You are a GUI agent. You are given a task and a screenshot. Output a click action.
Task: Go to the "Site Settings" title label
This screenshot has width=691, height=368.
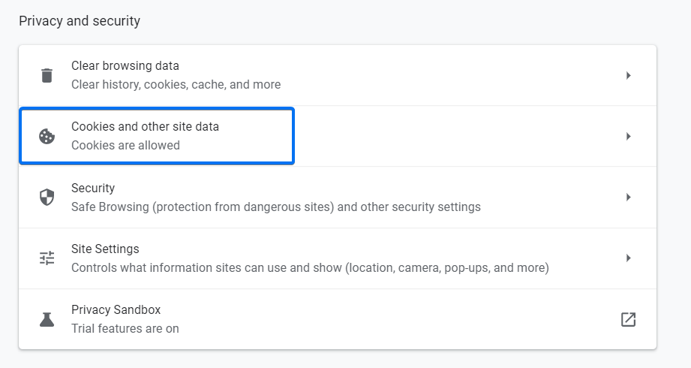(x=105, y=249)
